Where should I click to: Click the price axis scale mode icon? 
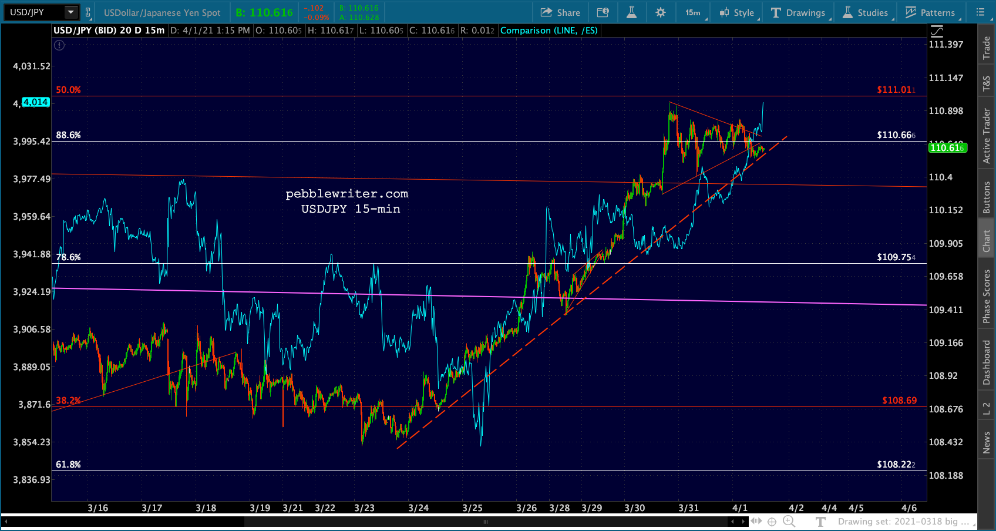(x=937, y=31)
